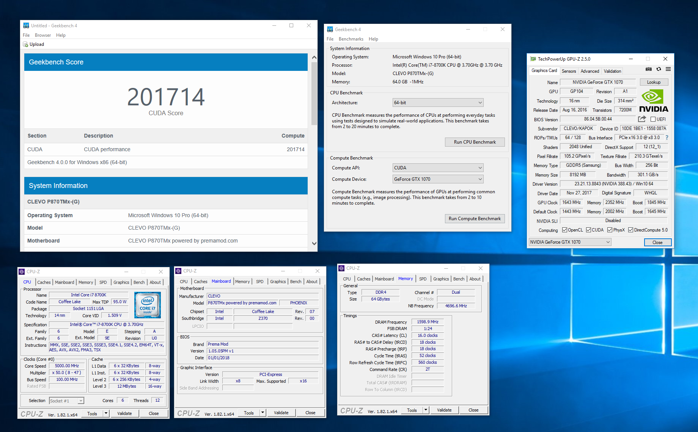Click the NVIDIA logo in GPU-Z
This screenshot has width=698, height=432.
(654, 101)
